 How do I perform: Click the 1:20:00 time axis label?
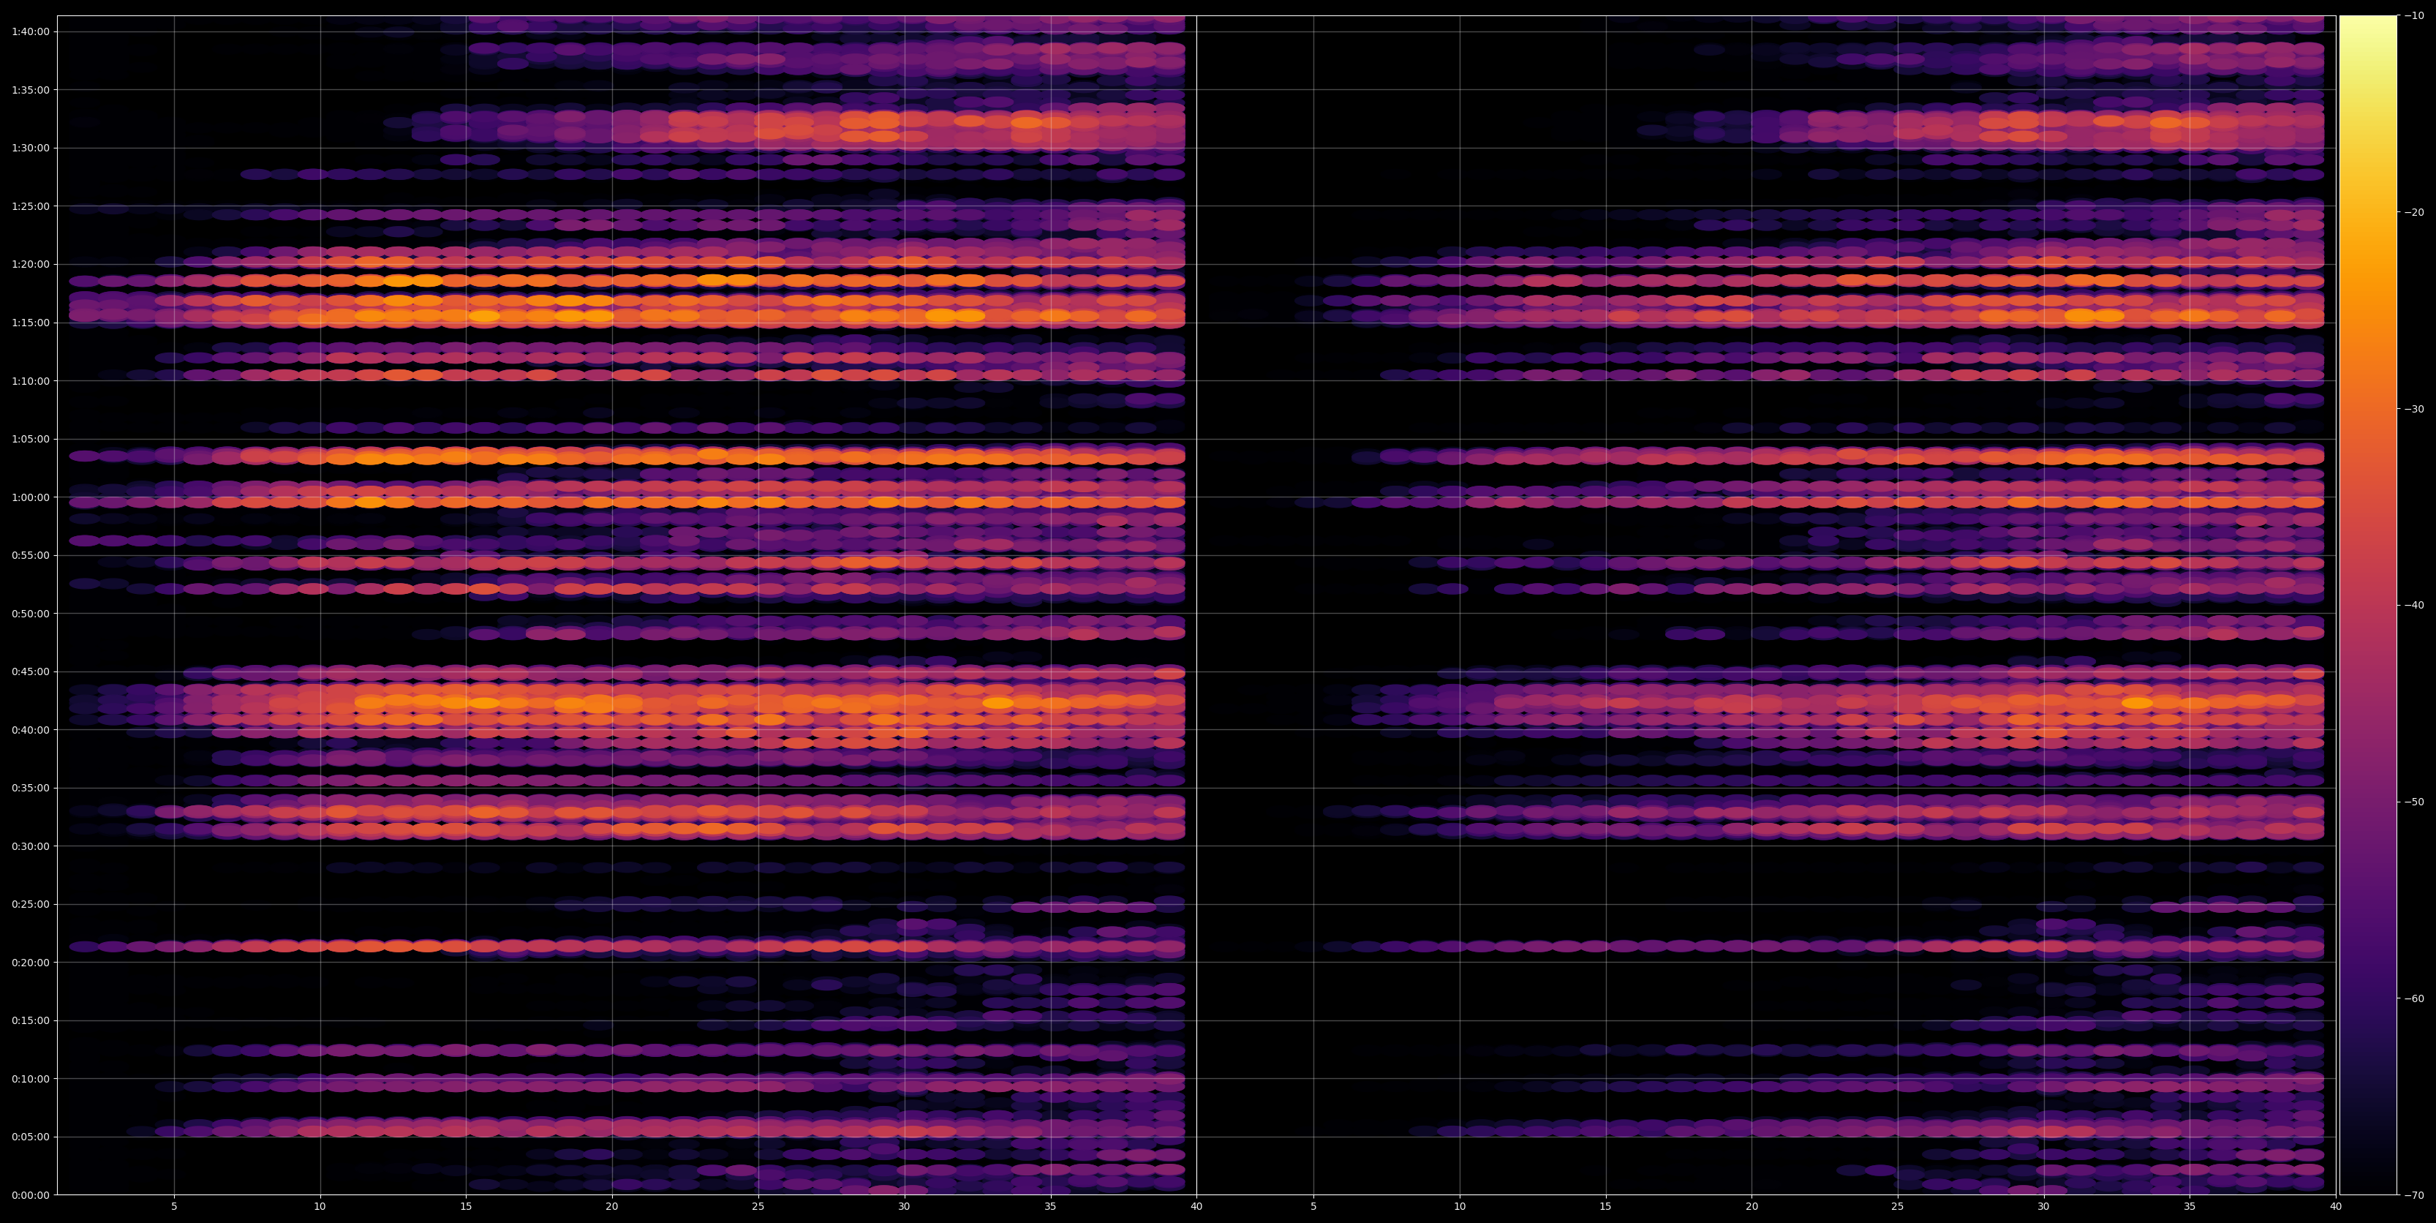(30, 264)
